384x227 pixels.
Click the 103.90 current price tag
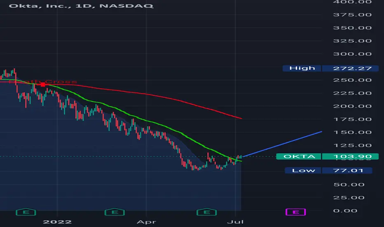tap(351, 156)
